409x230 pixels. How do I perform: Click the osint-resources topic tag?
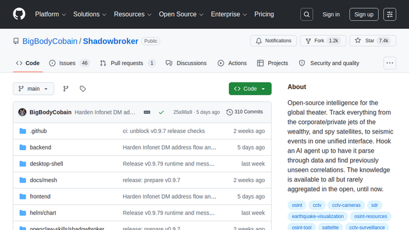[x=371, y=217]
